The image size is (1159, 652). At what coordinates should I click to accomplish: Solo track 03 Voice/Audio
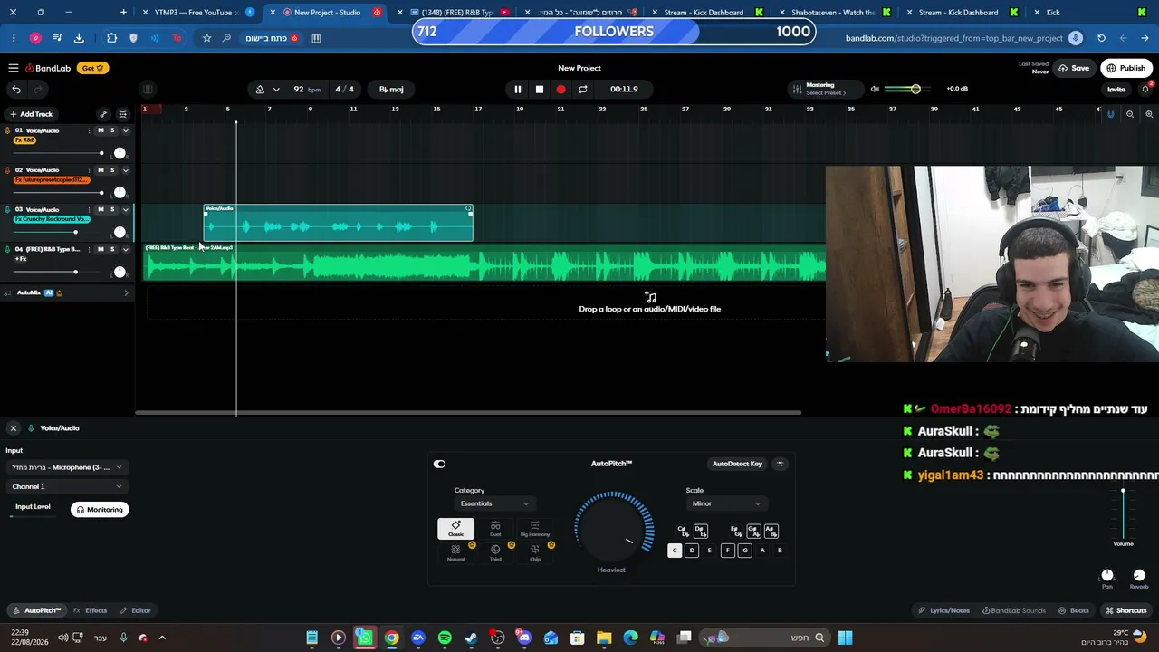click(x=112, y=209)
